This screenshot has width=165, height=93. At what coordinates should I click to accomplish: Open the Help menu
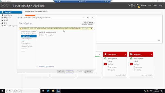pyautogui.click(x=160, y=6)
